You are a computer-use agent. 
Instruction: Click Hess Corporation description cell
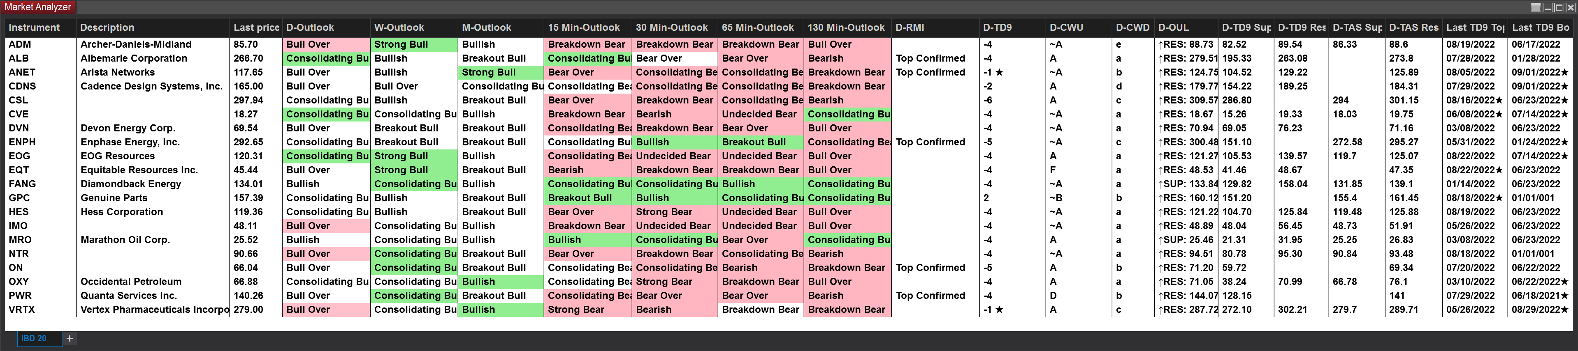click(153, 211)
